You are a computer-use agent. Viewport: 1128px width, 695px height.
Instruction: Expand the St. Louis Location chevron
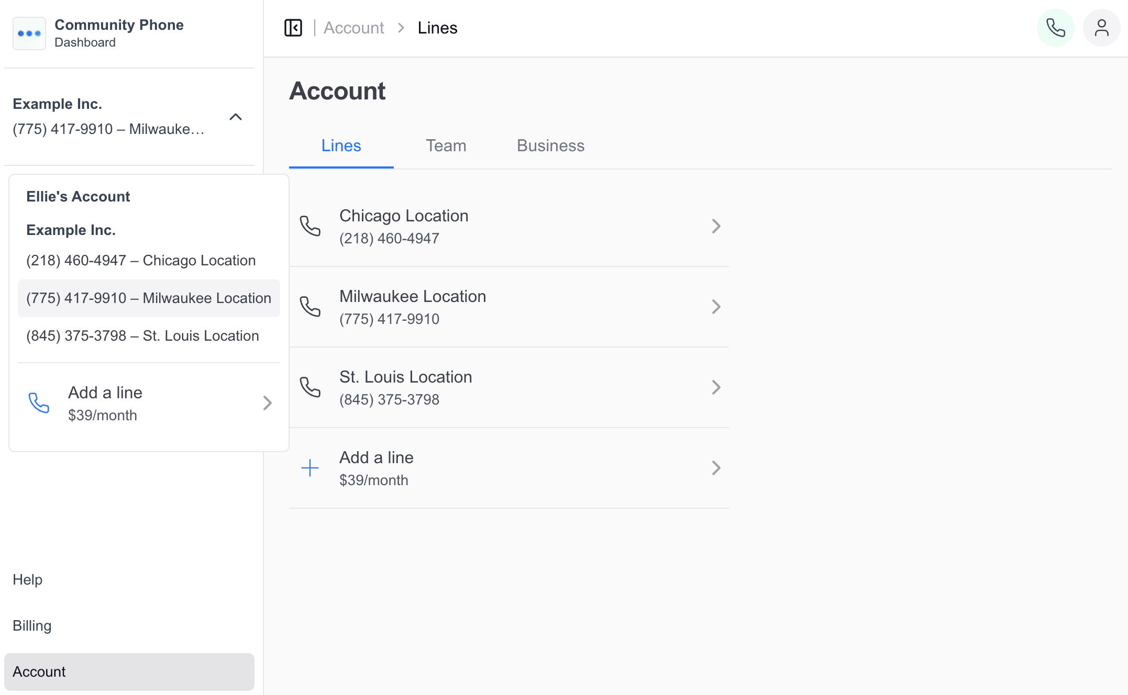point(716,387)
